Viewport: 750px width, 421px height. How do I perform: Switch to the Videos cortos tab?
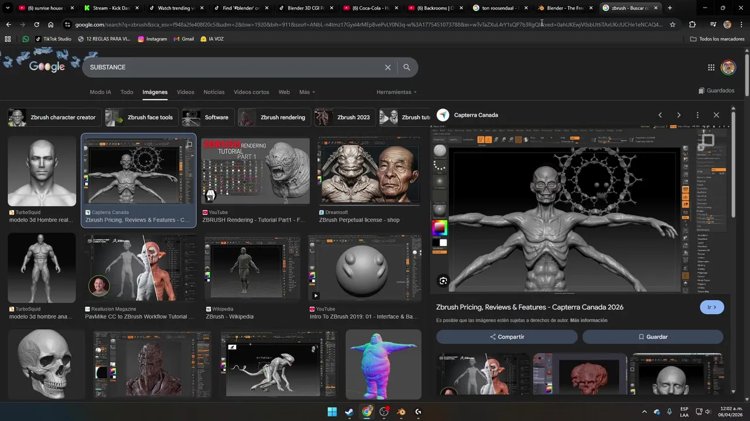point(251,92)
